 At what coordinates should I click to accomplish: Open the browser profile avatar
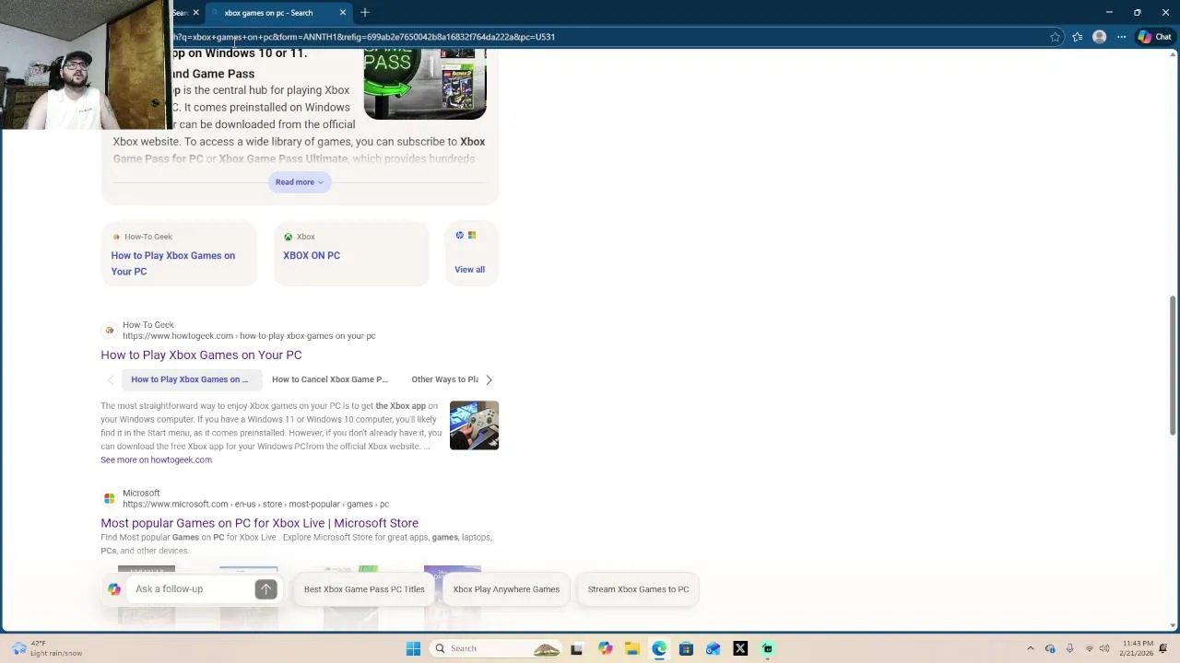point(1099,37)
